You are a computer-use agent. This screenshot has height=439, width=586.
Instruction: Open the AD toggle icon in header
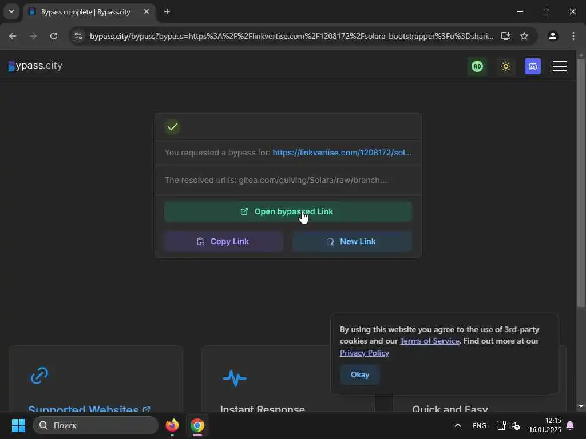tap(477, 66)
